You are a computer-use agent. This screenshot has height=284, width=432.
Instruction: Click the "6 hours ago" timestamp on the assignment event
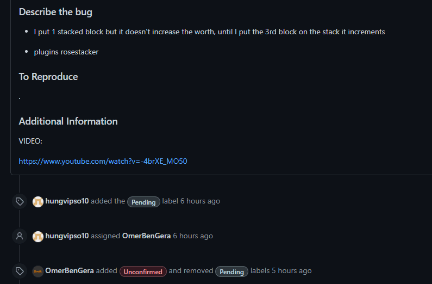tap(193, 236)
